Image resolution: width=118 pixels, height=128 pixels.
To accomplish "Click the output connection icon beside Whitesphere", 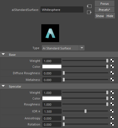I will pos(89,12).
